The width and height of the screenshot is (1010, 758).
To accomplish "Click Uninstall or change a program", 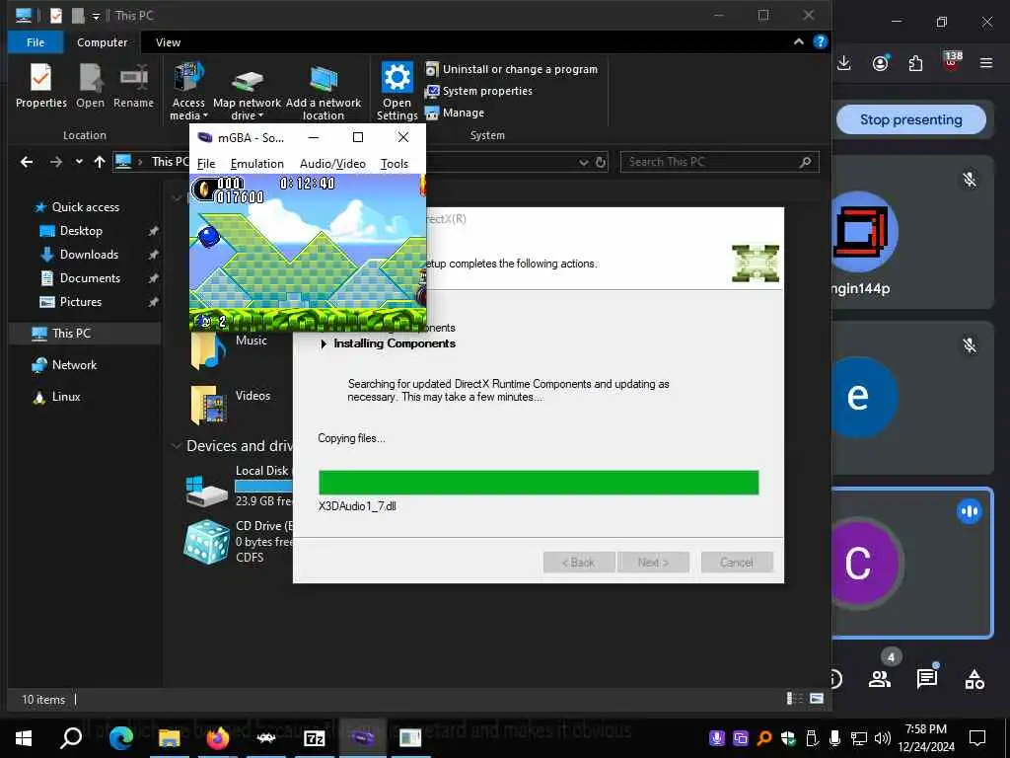I will [x=512, y=69].
